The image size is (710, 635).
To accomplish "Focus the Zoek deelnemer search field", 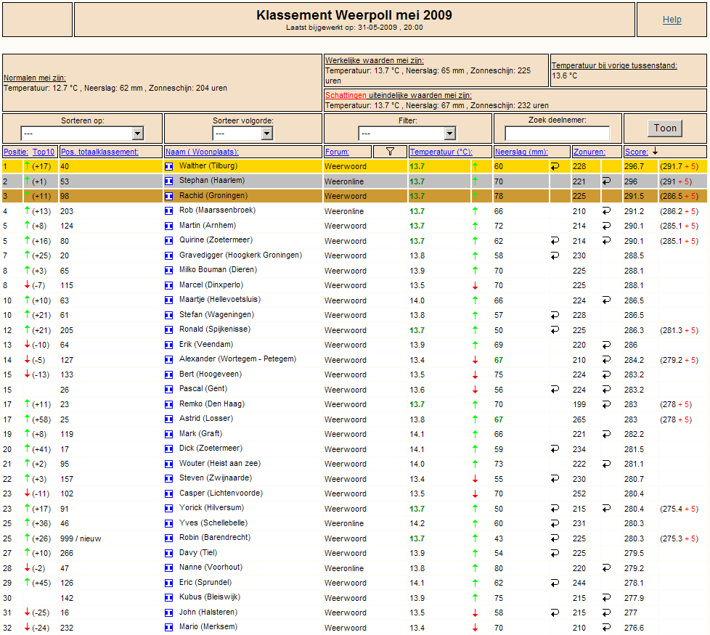I will point(558,133).
